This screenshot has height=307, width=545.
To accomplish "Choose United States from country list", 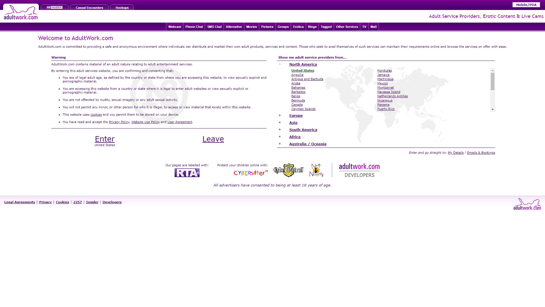I will click(303, 70).
